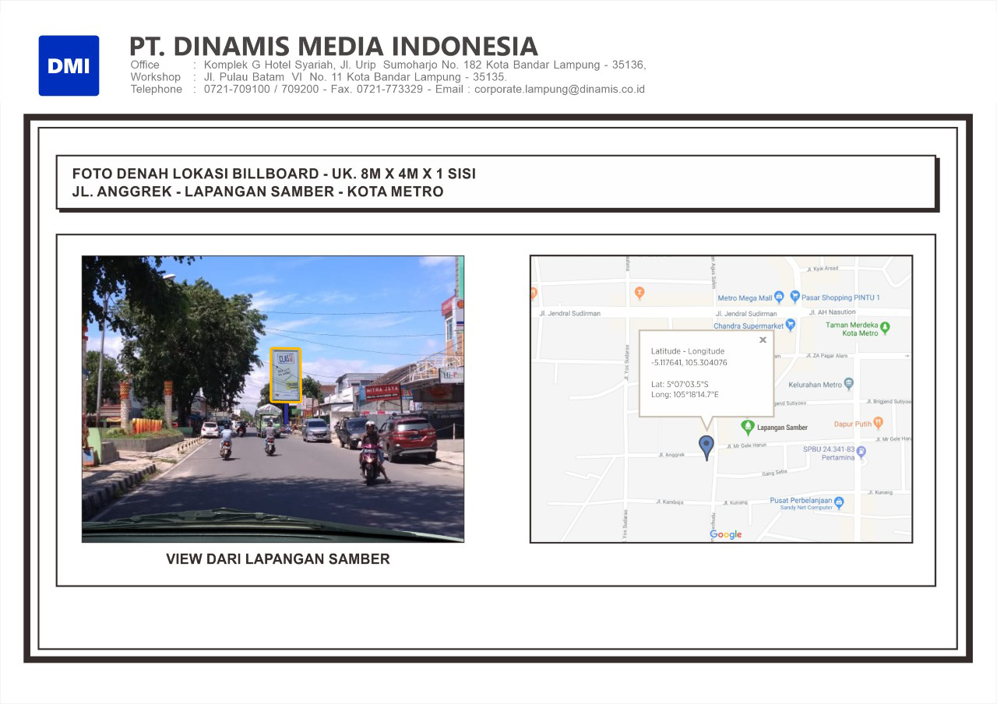Click the email corporate.lampung@dinamis.co.id

point(559,90)
